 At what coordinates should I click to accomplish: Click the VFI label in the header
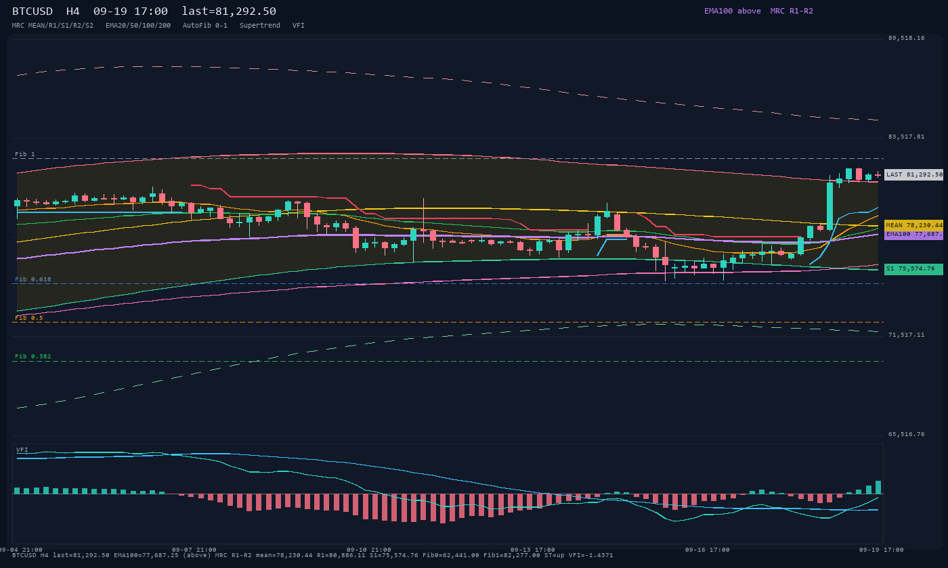point(299,26)
